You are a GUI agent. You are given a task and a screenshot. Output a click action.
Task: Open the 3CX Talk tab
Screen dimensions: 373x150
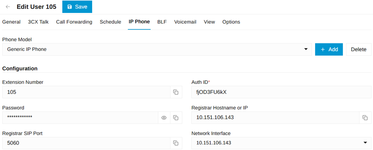pyautogui.click(x=38, y=22)
